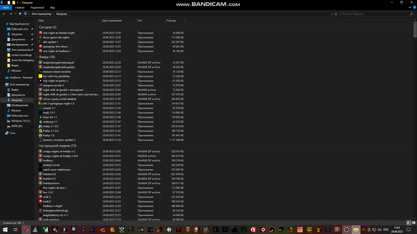Open Task View on the taskbar
Viewport: 417px width, 234px height.
[x=15, y=230]
